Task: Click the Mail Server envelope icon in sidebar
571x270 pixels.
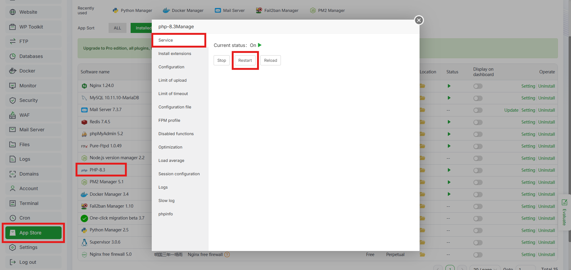Action: [x=12, y=130]
